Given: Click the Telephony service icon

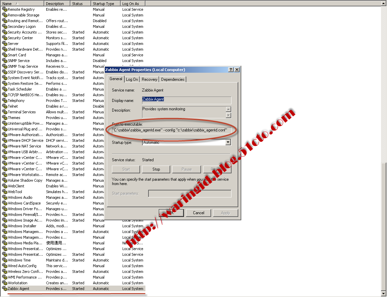Looking at the screenshot, I should [4, 100].
